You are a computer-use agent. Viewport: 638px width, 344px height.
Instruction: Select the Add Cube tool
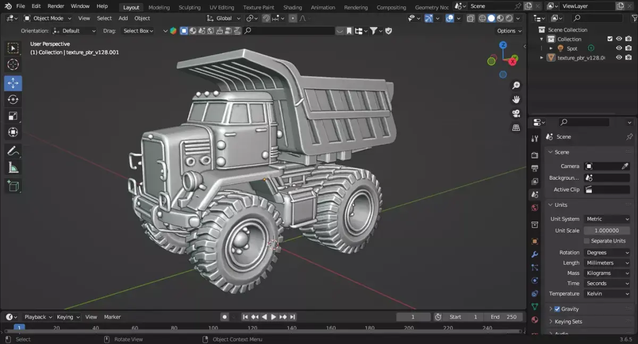[13, 186]
